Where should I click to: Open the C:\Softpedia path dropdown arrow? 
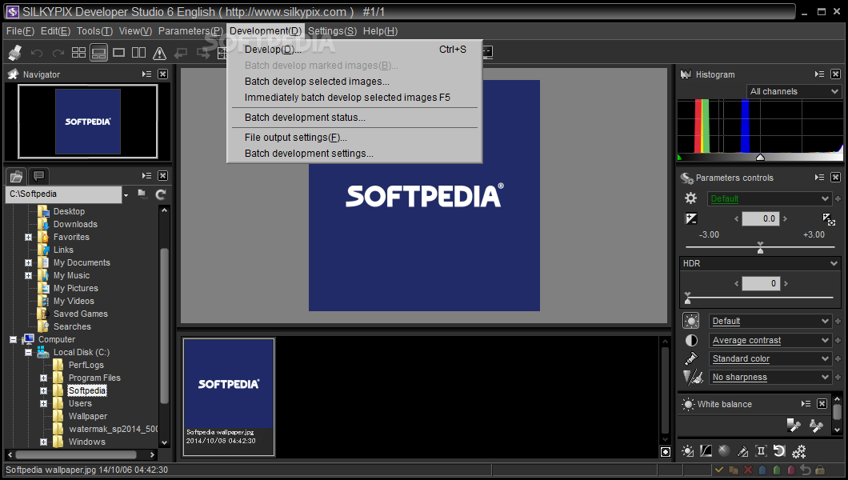click(x=126, y=195)
